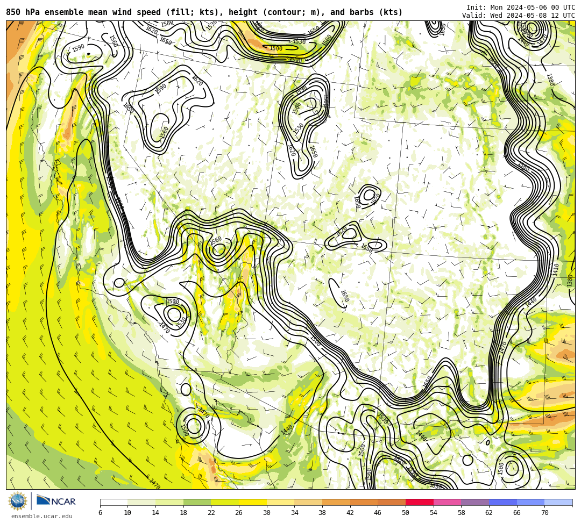Click the color bar tick label 6
The width and height of the screenshot is (581, 523).
[100, 513]
